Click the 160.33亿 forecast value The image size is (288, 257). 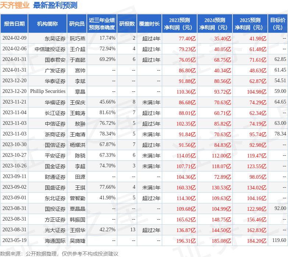point(186,187)
